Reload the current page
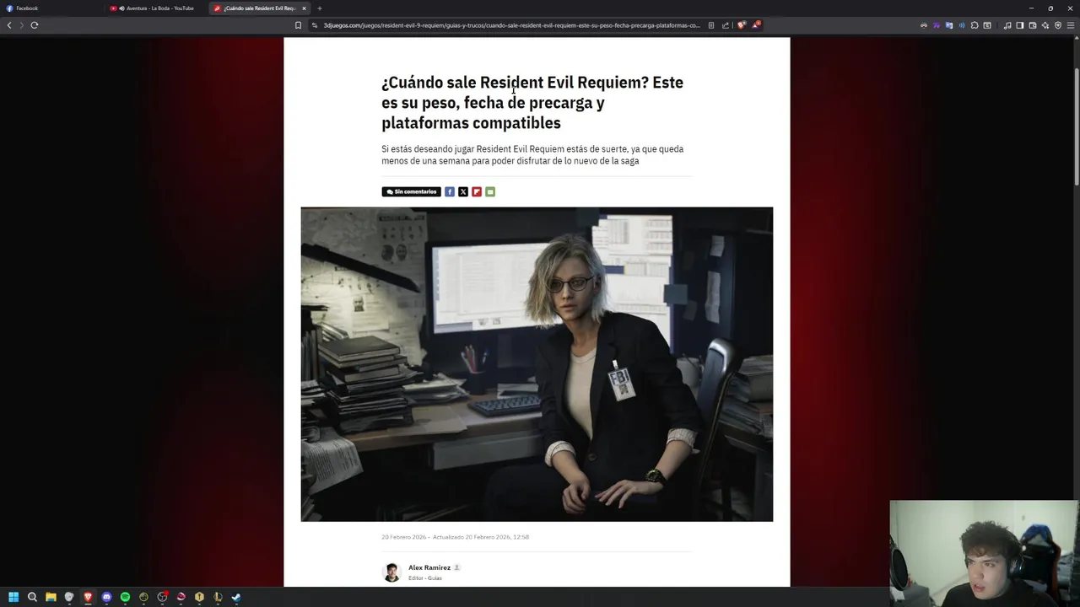This screenshot has width=1080, height=607. (35, 25)
